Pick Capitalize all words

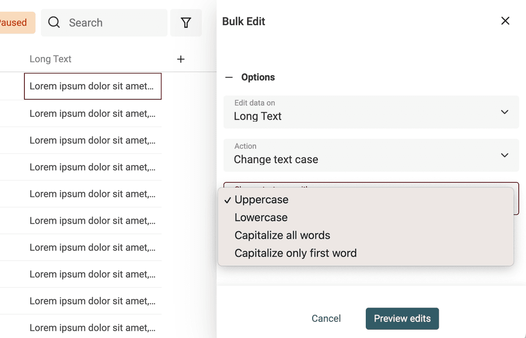tap(282, 235)
